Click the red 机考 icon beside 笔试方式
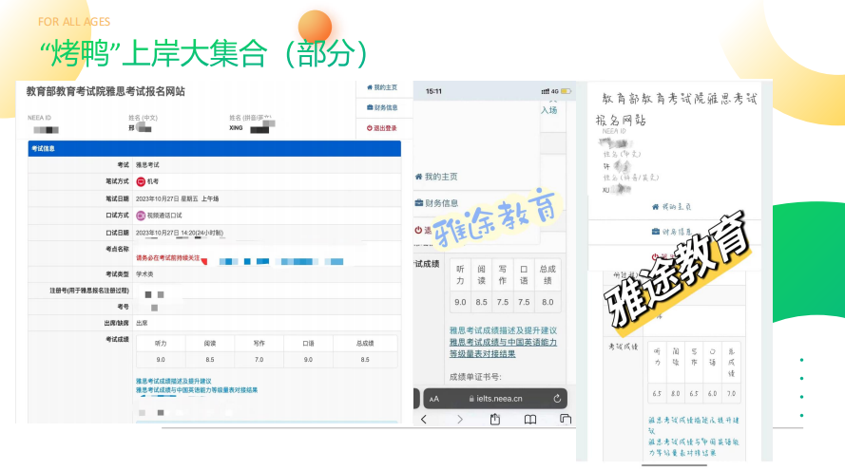 [x=141, y=181]
